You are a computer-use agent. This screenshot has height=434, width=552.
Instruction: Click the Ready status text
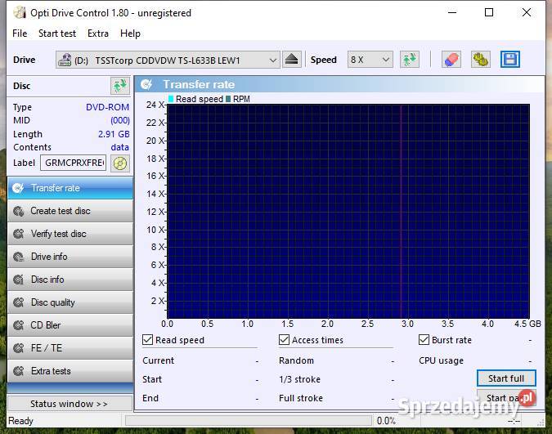[20, 421]
